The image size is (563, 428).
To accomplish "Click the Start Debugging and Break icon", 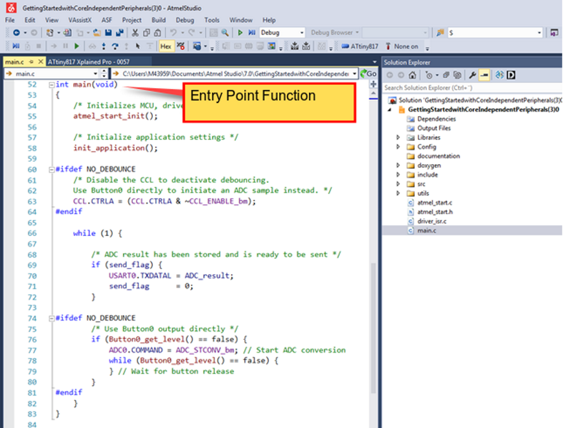I will (x=252, y=32).
